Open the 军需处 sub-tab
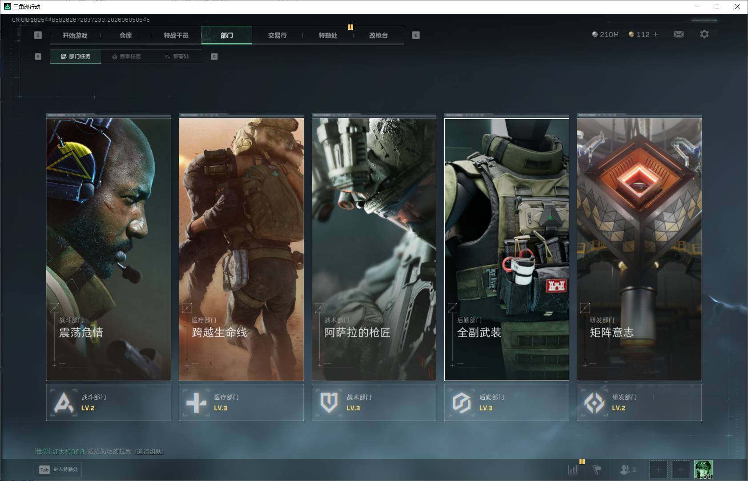This screenshot has width=748, height=481. (177, 56)
